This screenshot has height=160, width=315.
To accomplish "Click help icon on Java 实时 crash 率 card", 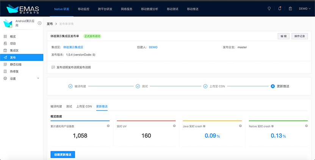I will click(241, 126).
